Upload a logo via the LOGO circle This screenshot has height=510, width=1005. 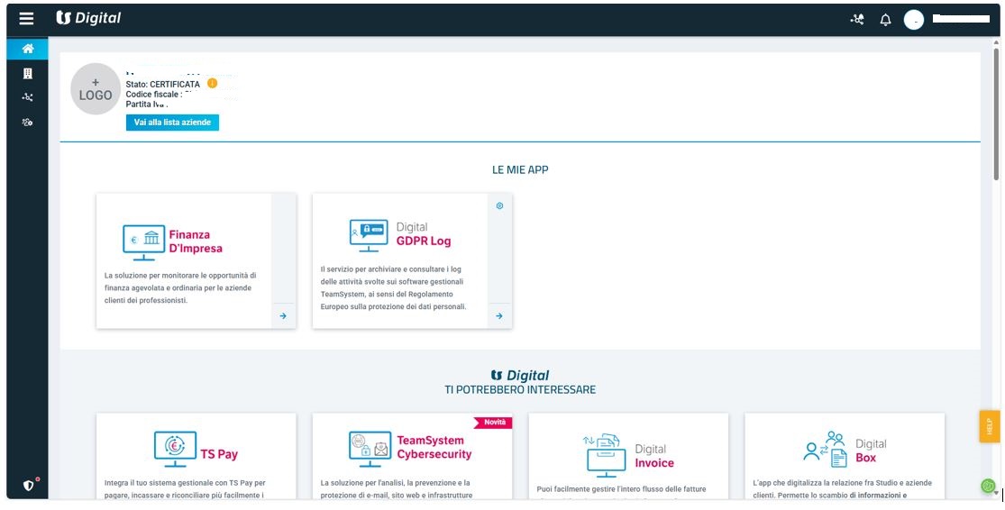[x=96, y=89]
